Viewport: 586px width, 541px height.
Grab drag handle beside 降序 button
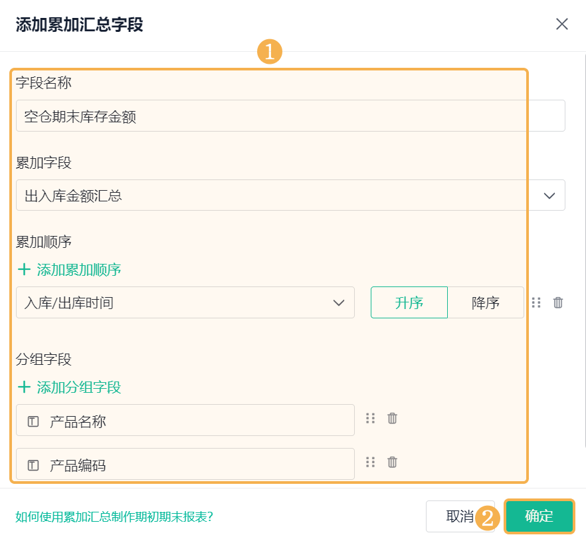[x=536, y=302]
